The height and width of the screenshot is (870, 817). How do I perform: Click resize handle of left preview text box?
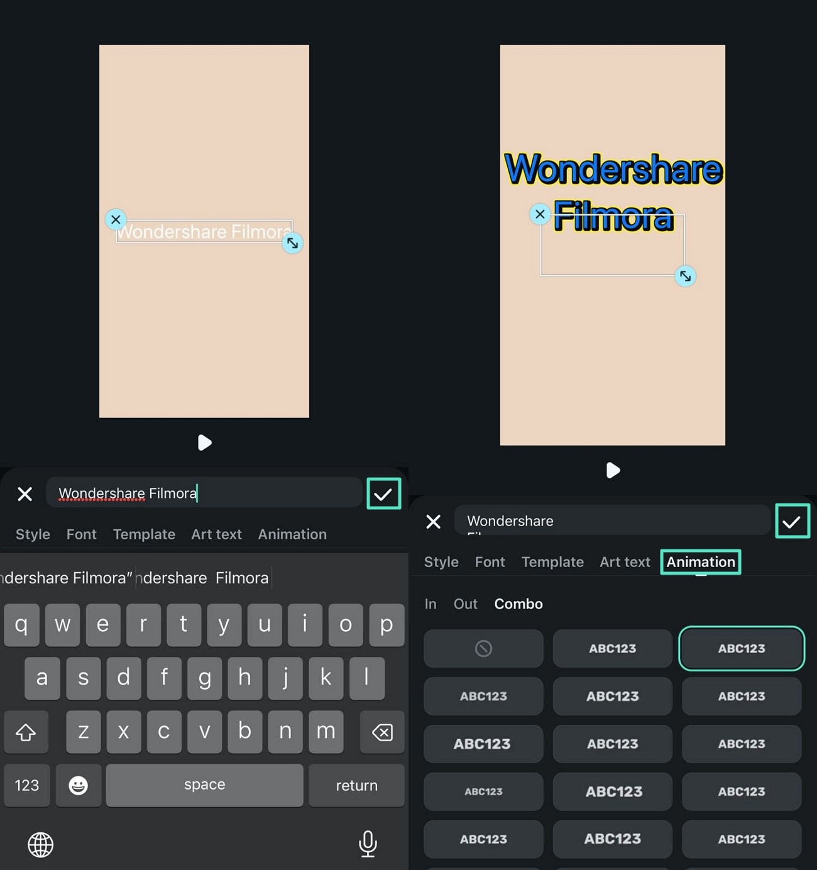coord(293,243)
